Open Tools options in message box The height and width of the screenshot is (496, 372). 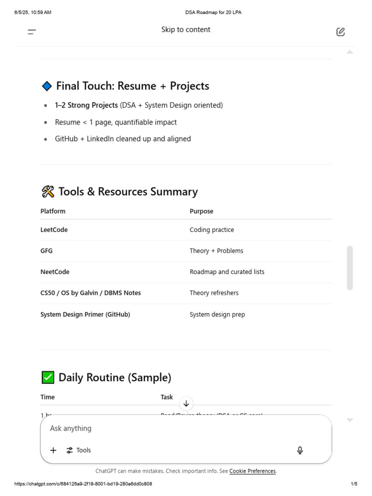point(79,450)
